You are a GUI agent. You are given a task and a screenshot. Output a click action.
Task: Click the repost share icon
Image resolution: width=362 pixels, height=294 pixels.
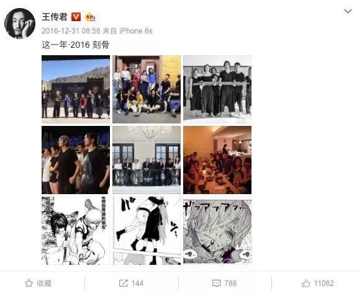(x=124, y=283)
